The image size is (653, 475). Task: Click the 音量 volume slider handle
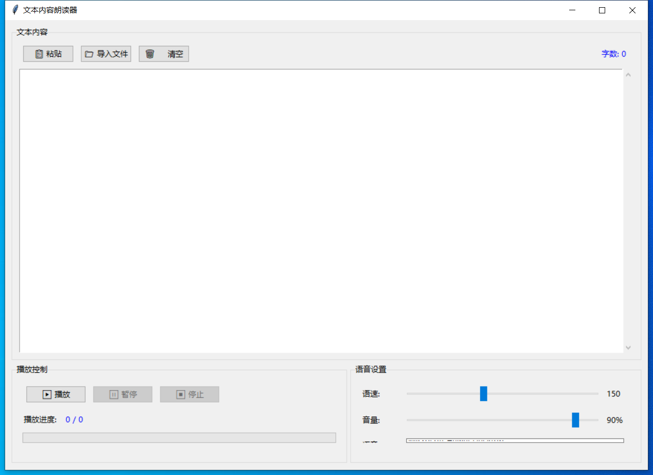575,420
